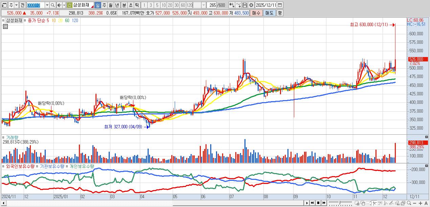Click the rewind replay button

tap(312, 203)
